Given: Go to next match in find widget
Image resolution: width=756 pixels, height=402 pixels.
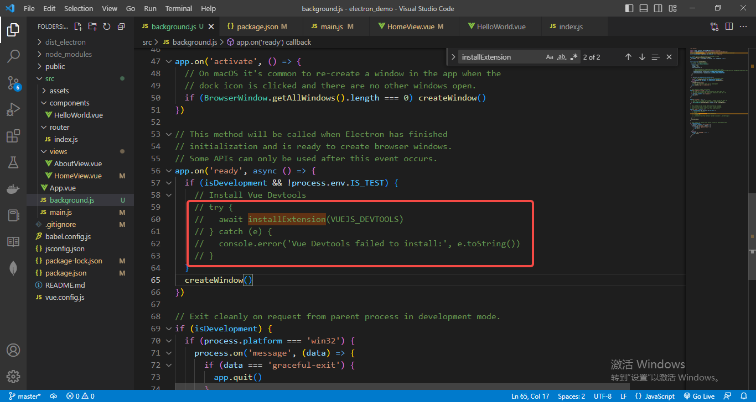Looking at the screenshot, I should pos(642,57).
